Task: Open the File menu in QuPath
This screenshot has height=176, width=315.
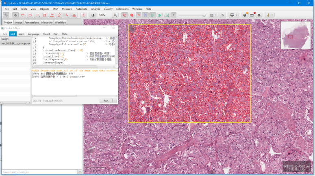Action: coord(7,9)
